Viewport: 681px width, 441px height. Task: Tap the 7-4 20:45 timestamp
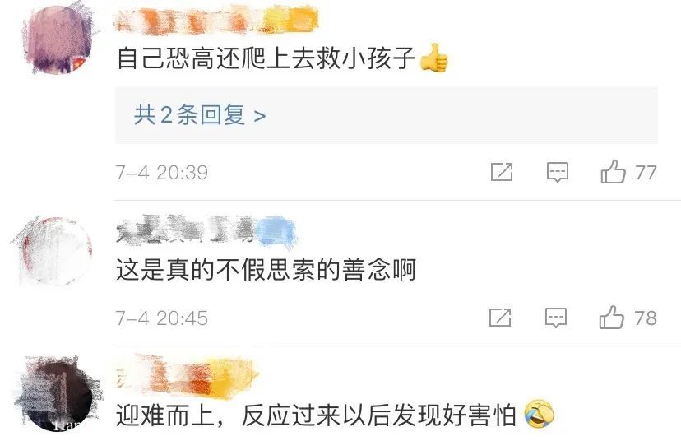161,318
